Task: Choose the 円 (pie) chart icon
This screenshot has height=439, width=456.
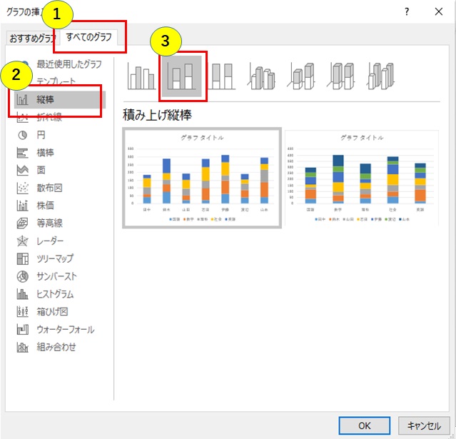Action: tap(23, 135)
